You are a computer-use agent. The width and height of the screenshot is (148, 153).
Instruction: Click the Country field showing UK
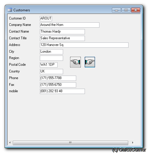[x=51, y=72]
